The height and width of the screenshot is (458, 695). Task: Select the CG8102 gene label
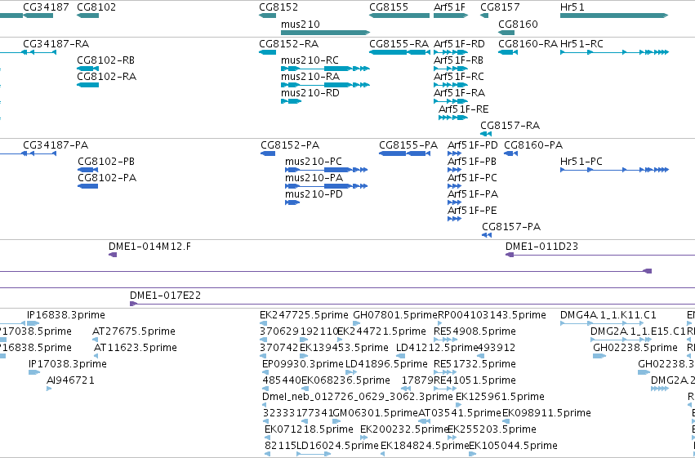point(96,7)
